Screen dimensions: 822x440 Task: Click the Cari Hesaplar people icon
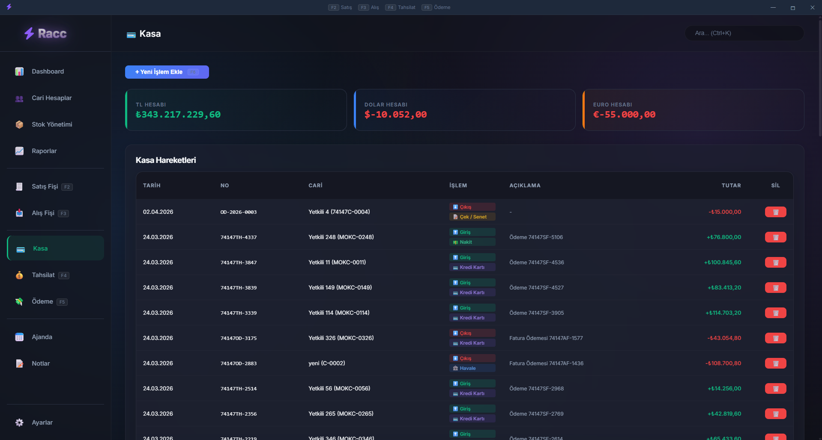[x=19, y=98]
